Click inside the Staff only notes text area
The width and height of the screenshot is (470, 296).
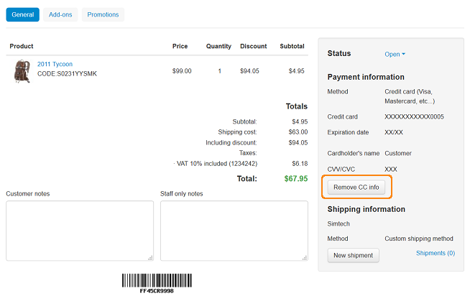(x=234, y=231)
